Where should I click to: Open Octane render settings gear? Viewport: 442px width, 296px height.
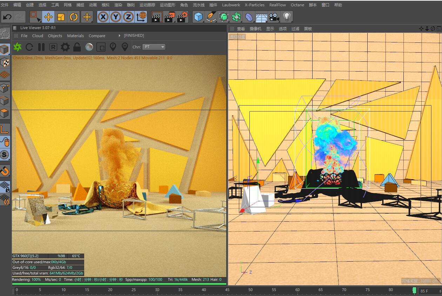(x=65, y=47)
